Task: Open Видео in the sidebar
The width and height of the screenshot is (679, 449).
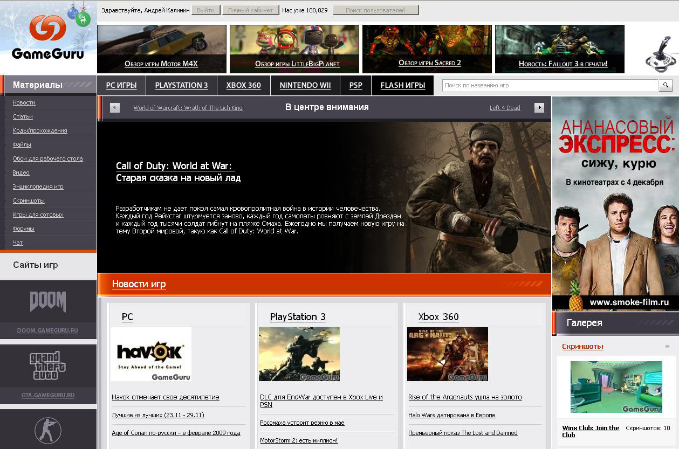Action: [x=21, y=172]
